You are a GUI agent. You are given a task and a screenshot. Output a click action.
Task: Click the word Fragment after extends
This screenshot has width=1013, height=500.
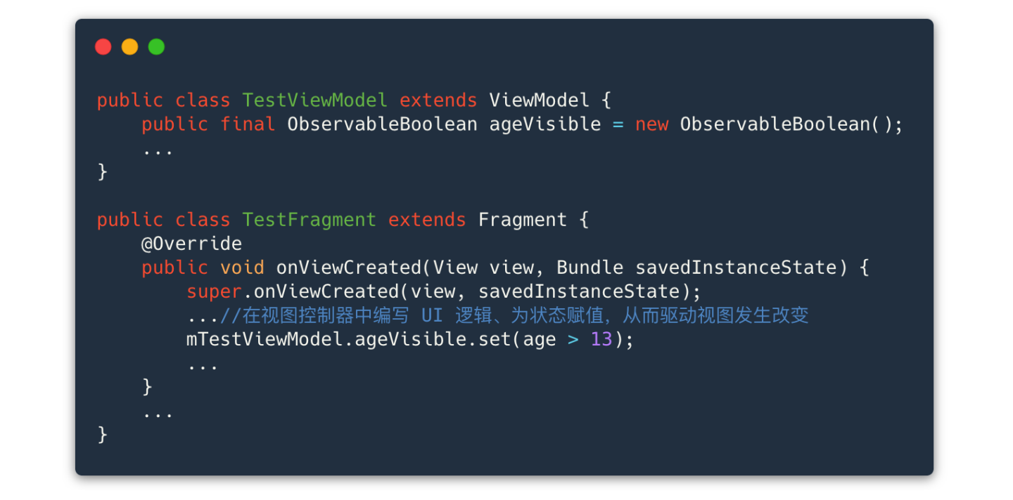[523, 220]
